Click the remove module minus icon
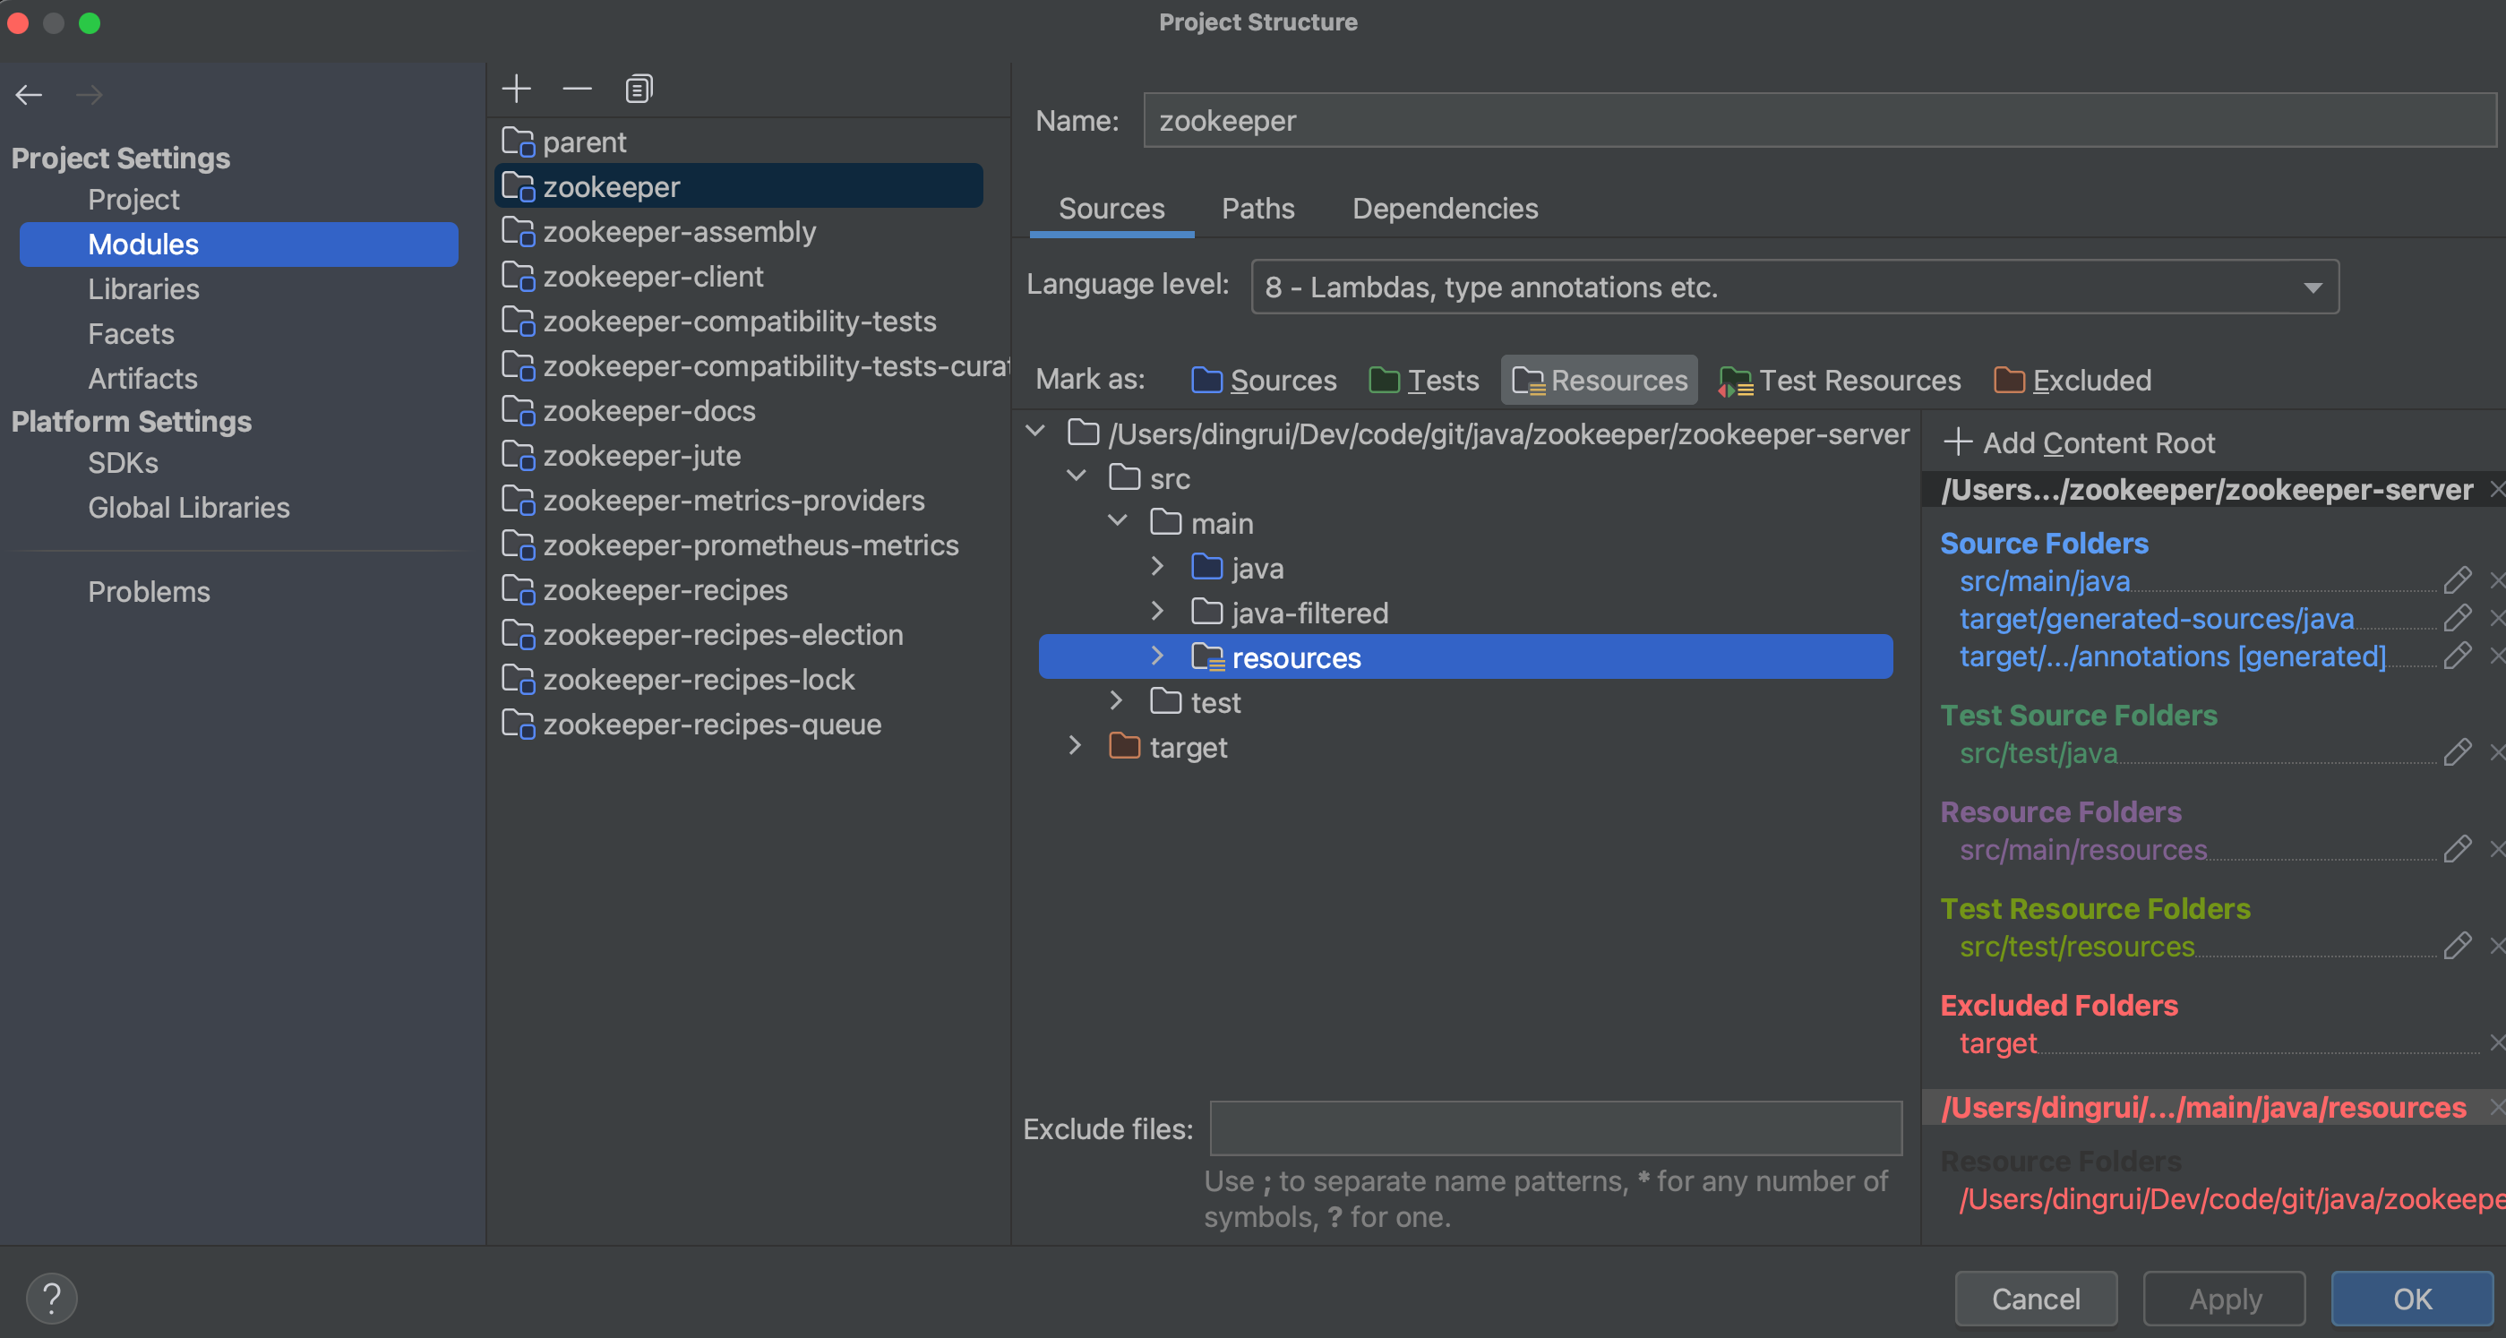This screenshot has height=1338, width=2506. coord(577,89)
